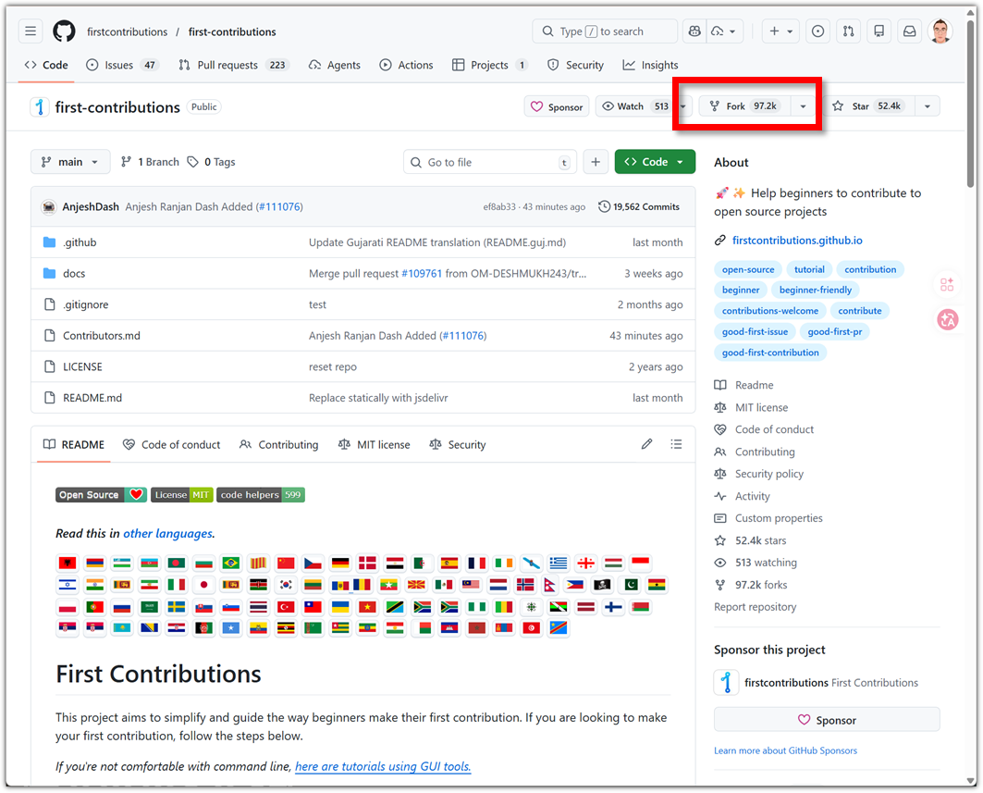The image size is (983, 793).
Task: Open the Copilot chat icon
Action: tap(694, 31)
